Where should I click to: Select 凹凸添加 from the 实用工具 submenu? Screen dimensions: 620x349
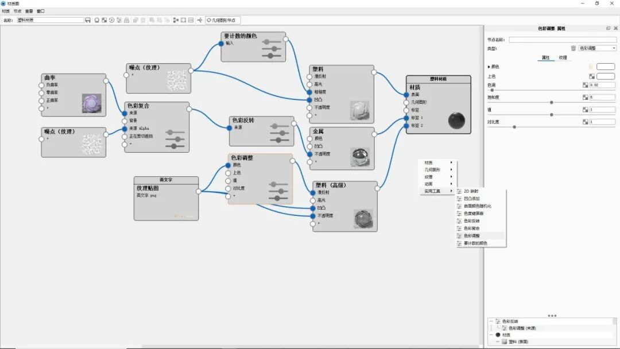coord(472,199)
